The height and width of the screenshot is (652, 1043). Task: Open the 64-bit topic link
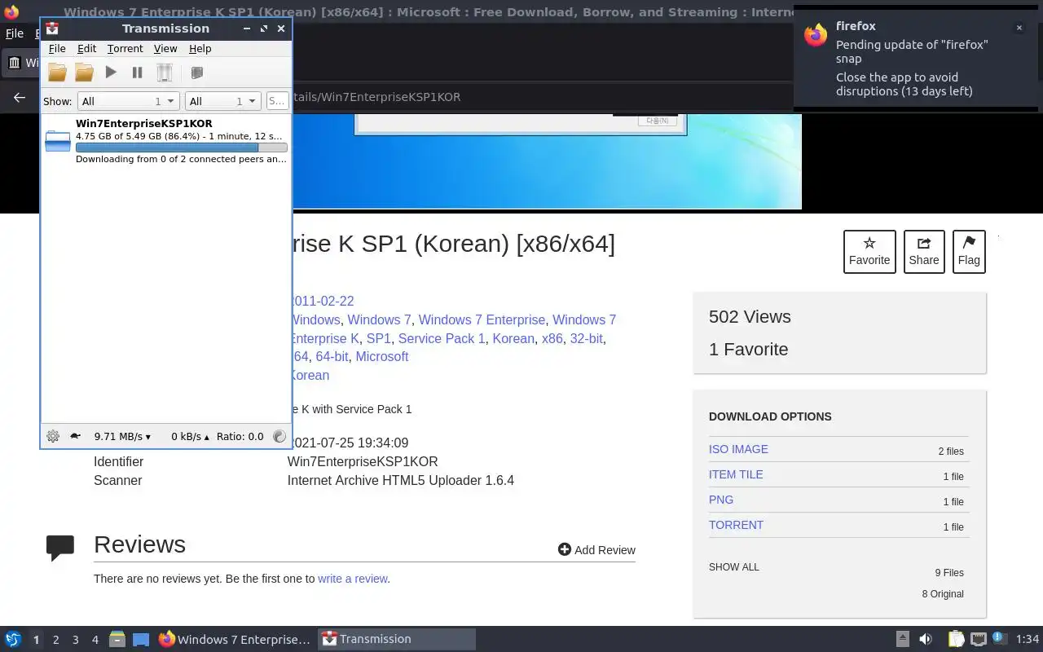[x=332, y=356]
